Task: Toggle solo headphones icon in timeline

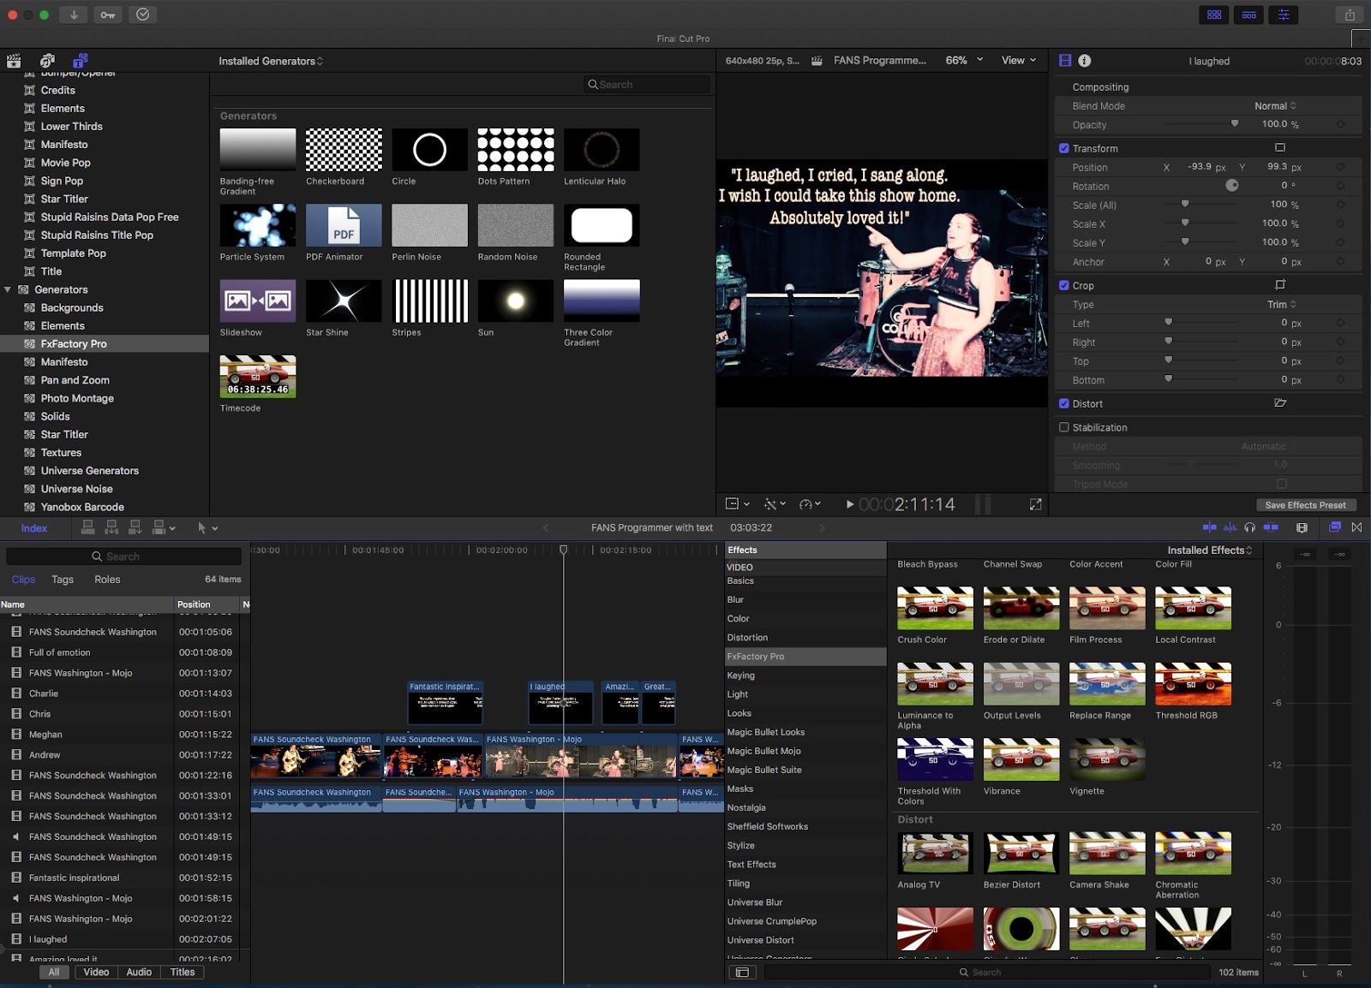Action: click(1249, 527)
